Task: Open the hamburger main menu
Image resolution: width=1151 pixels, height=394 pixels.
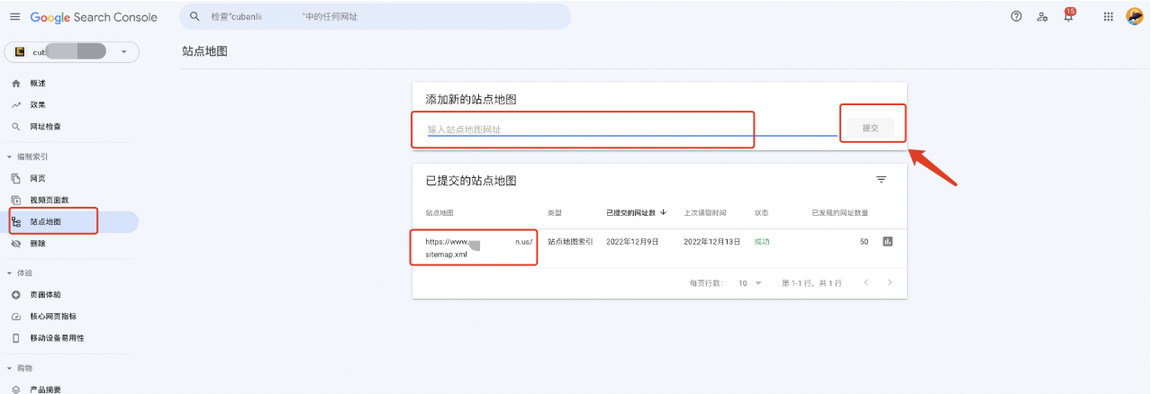Action: 14,17
